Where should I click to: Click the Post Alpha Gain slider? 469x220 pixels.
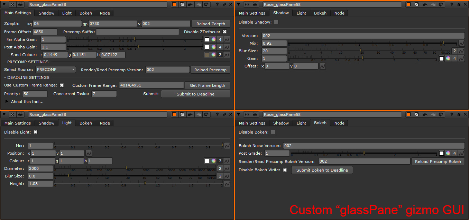point(135,47)
